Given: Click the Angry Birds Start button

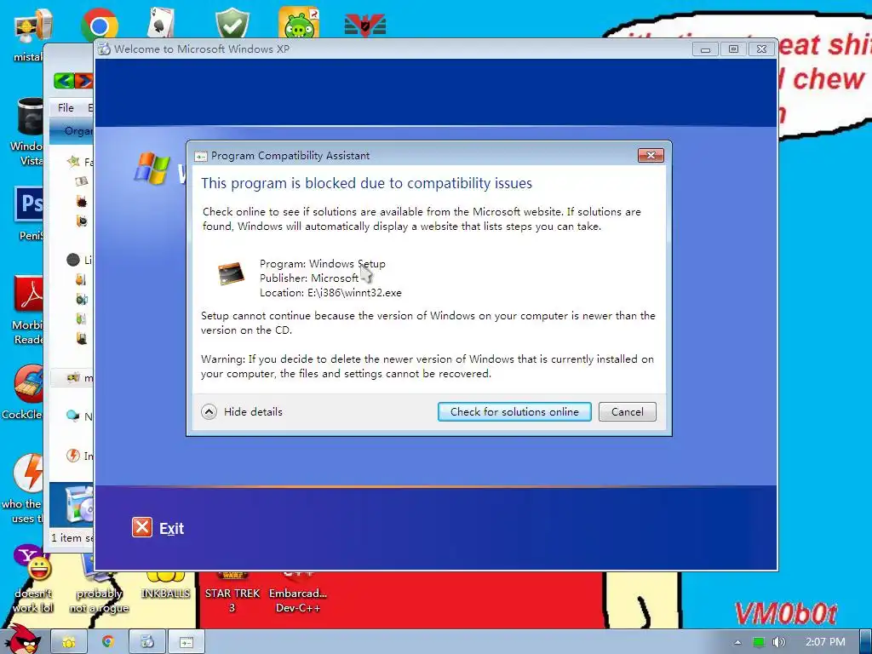Looking at the screenshot, I should [25, 640].
